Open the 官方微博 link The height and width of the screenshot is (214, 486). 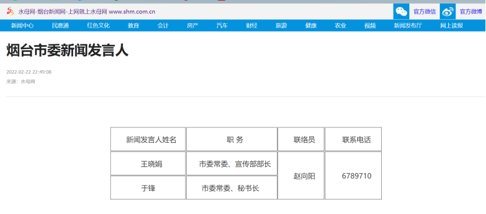[x=471, y=12]
